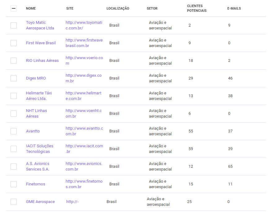
Task: View A.S. Avionics Services S.A. details
Action: pos(38,167)
